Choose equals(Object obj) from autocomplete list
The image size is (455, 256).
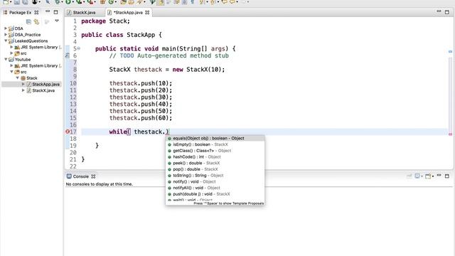pyautogui.click(x=215, y=138)
